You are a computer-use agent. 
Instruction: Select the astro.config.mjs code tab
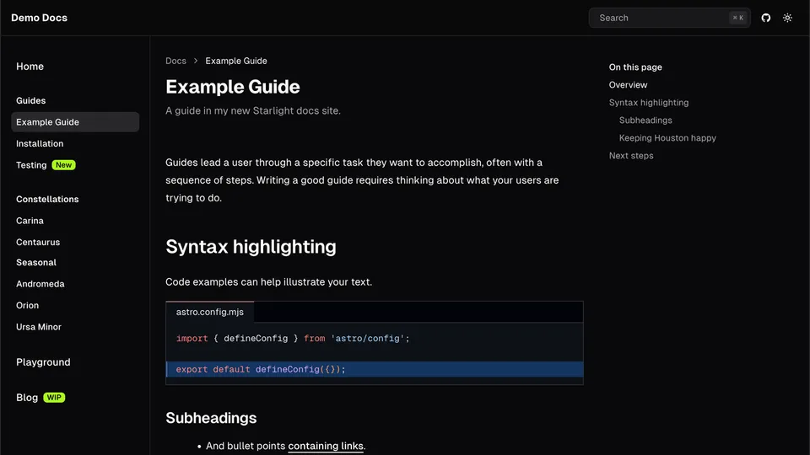tap(210, 312)
